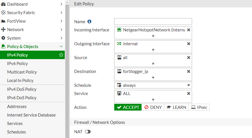Viewport: 252px width, 138px height.
Task: Select the IPsec action button
Action: [199, 107]
